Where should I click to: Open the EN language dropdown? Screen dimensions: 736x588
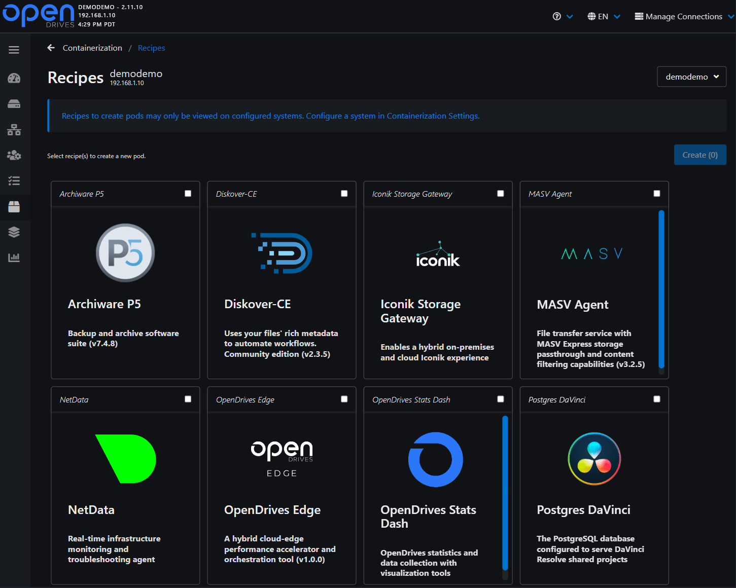click(x=604, y=17)
